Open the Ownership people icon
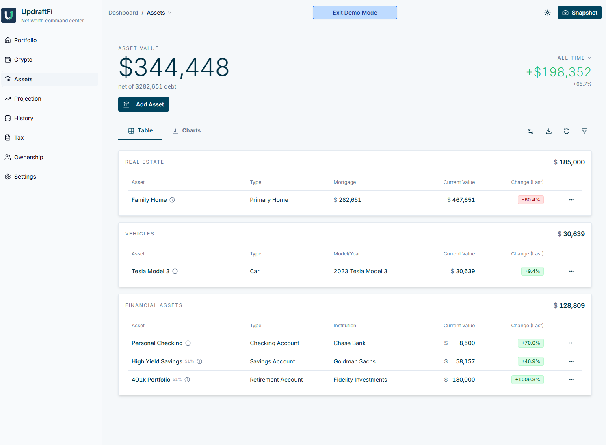 8,157
